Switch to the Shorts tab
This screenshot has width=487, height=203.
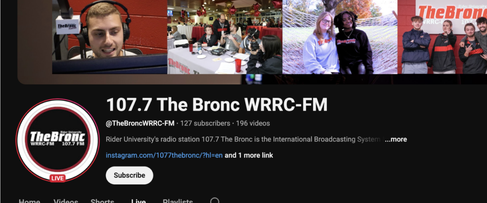click(x=102, y=201)
